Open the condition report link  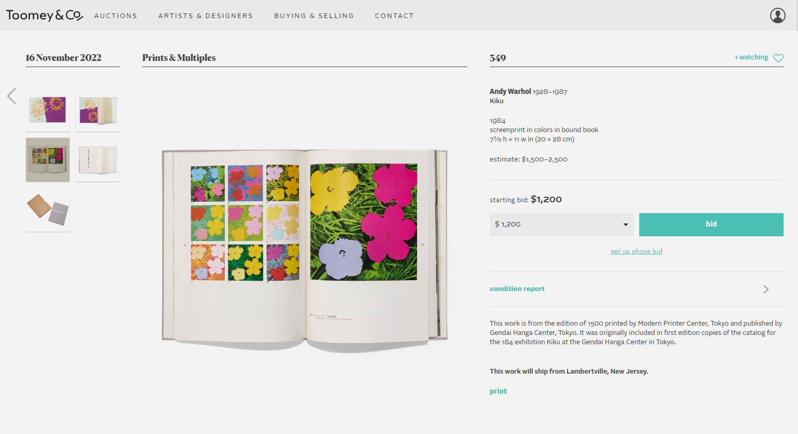point(517,289)
